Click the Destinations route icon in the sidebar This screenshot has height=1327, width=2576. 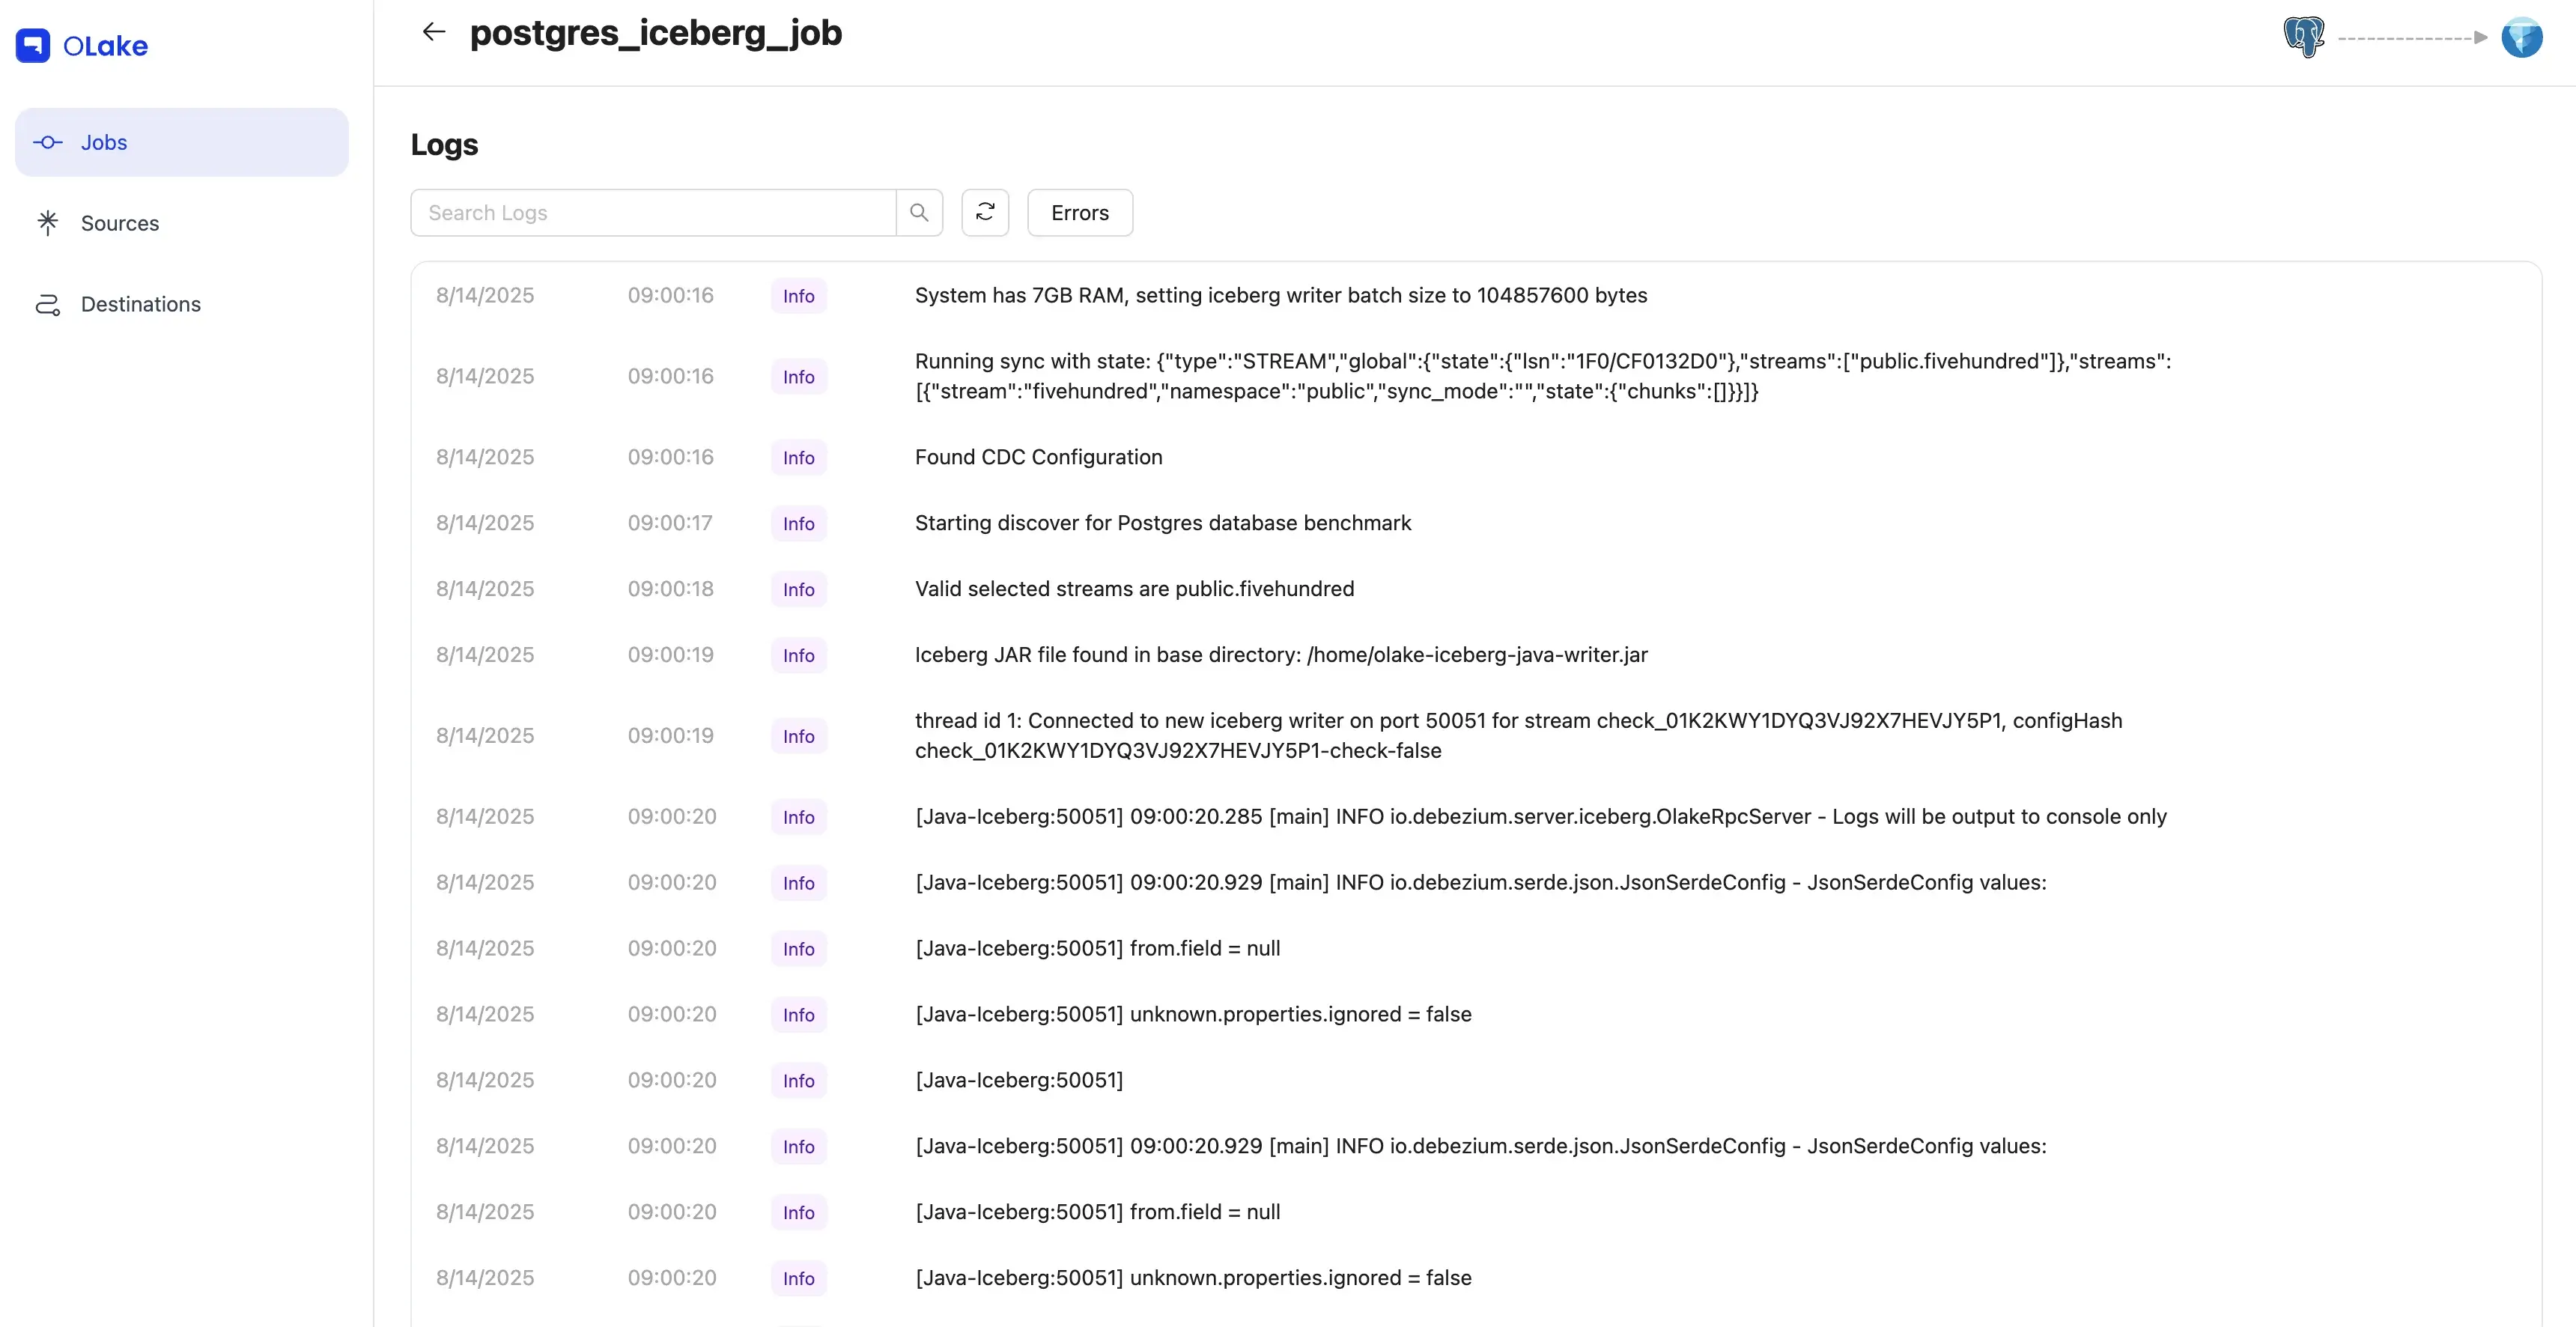48,304
